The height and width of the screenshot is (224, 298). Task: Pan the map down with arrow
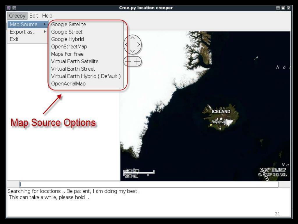coord(132,51)
